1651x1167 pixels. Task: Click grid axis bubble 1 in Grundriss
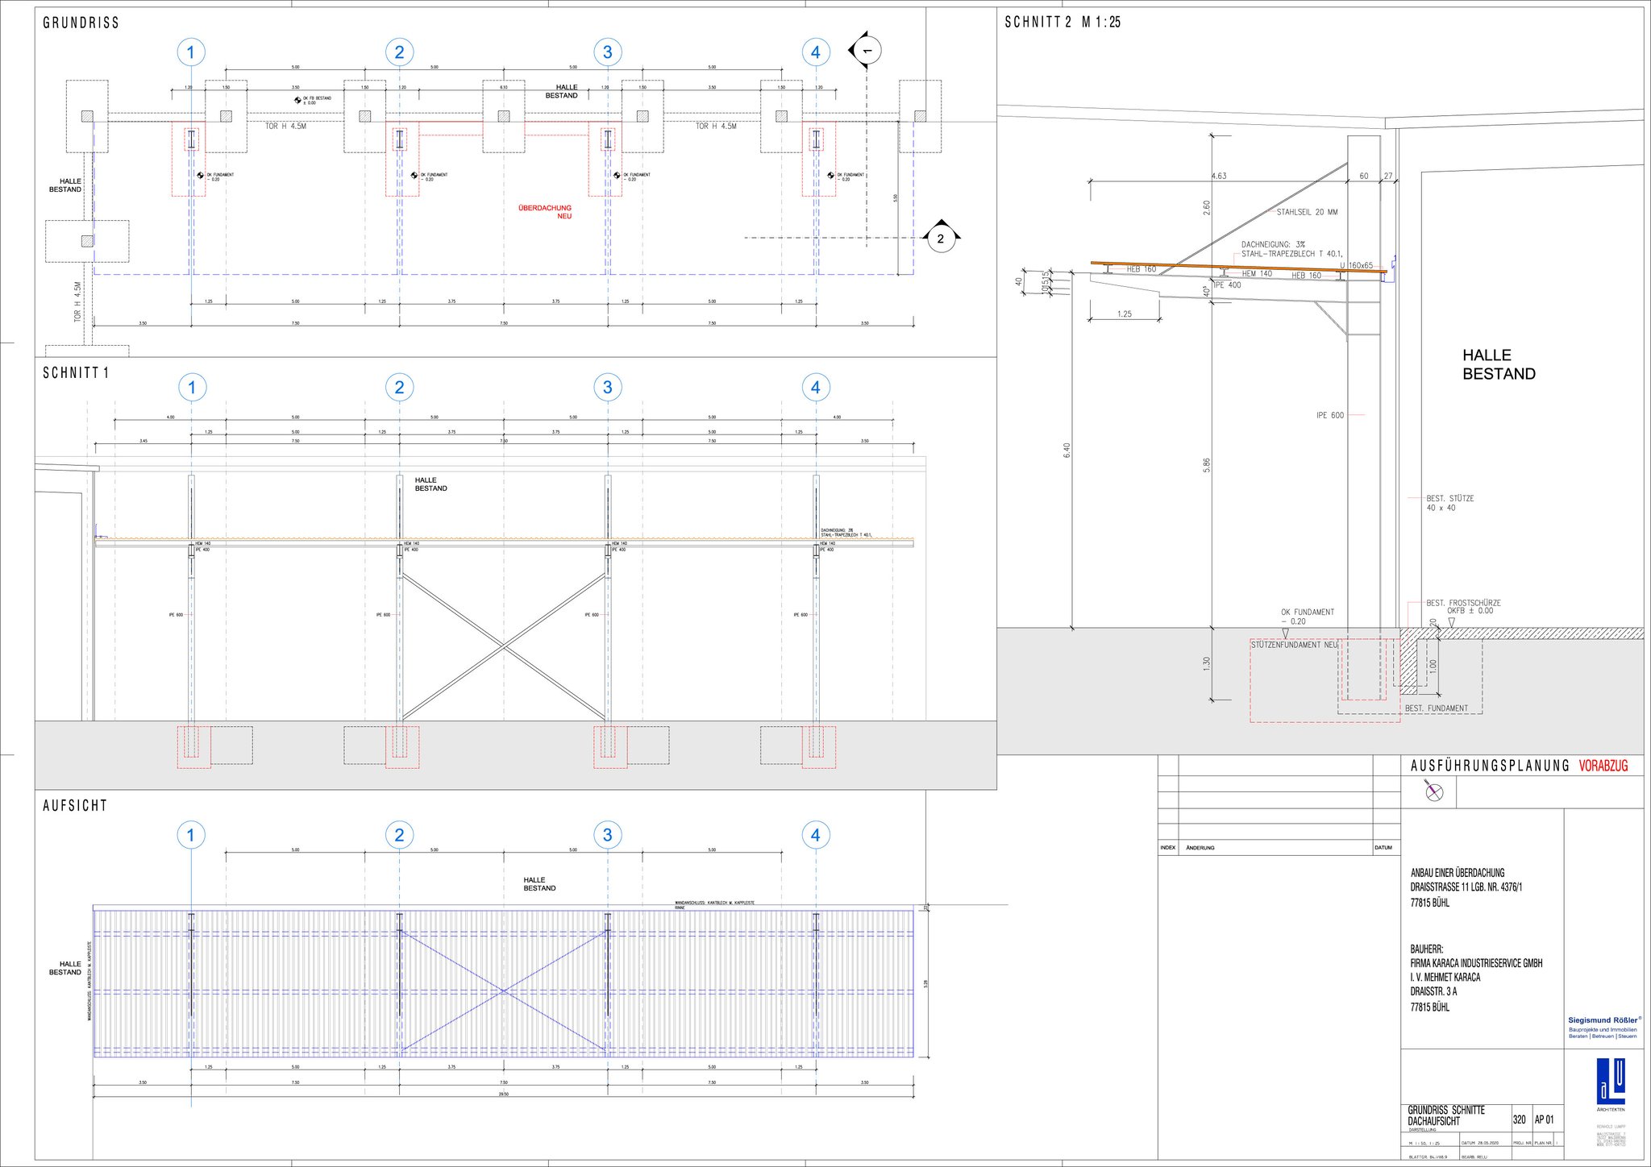[x=190, y=52]
